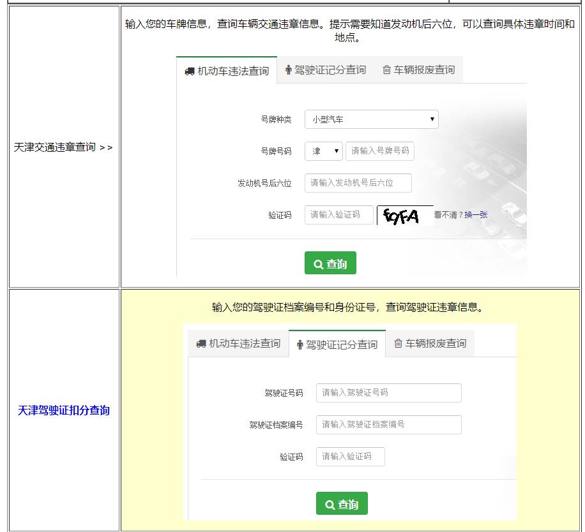585x532 pixels.
Task: Open the blue 天津驾驶证扣分查询 link
Action: pos(63,411)
